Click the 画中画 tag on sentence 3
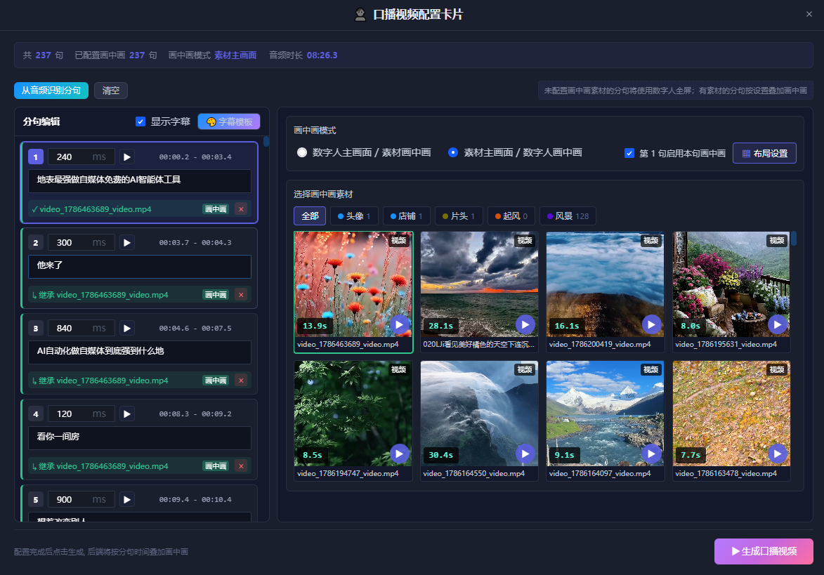This screenshot has width=824, height=575. point(216,381)
